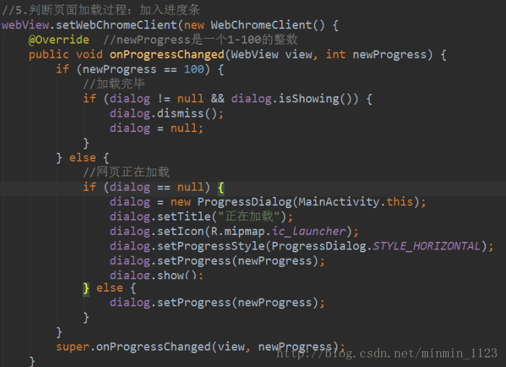Click the highlighted closing brace before else
506x367 pixels.
86,288
